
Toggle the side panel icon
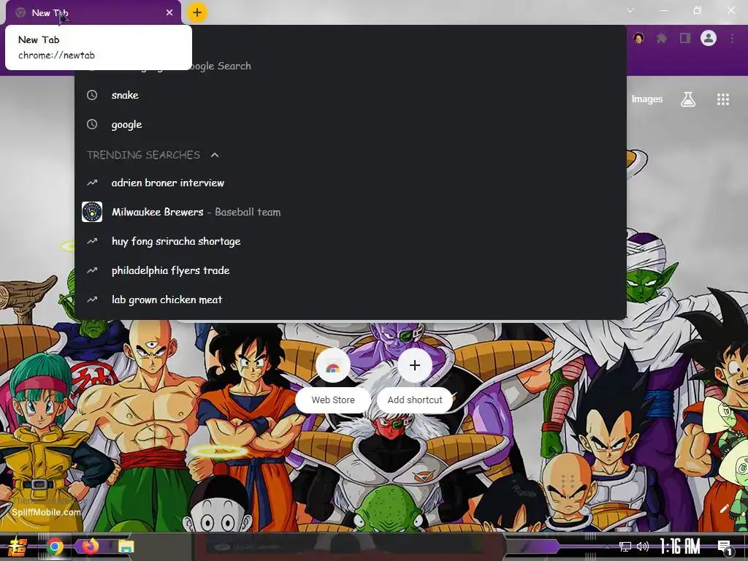pyautogui.click(x=685, y=38)
